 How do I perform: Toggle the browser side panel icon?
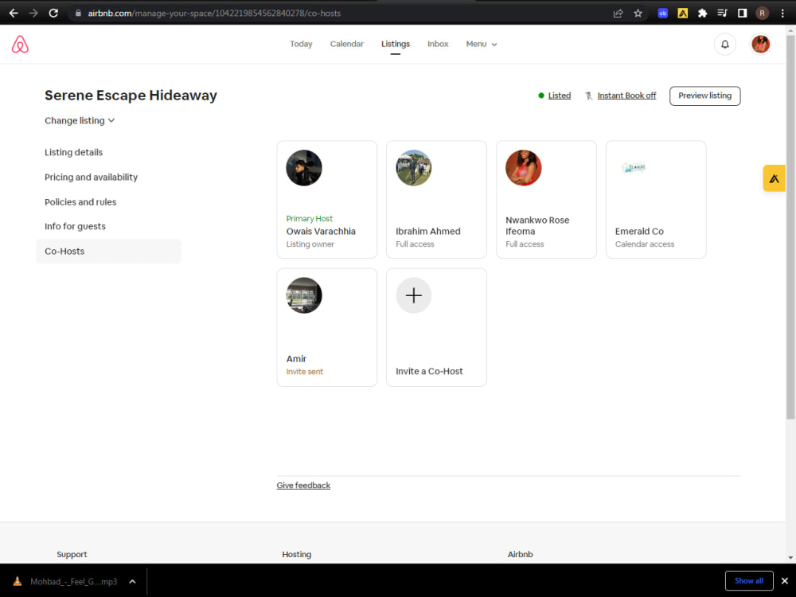click(x=742, y=14)
